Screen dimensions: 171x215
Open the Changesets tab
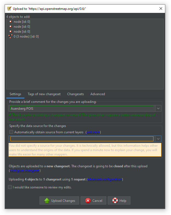pos(75,94)
